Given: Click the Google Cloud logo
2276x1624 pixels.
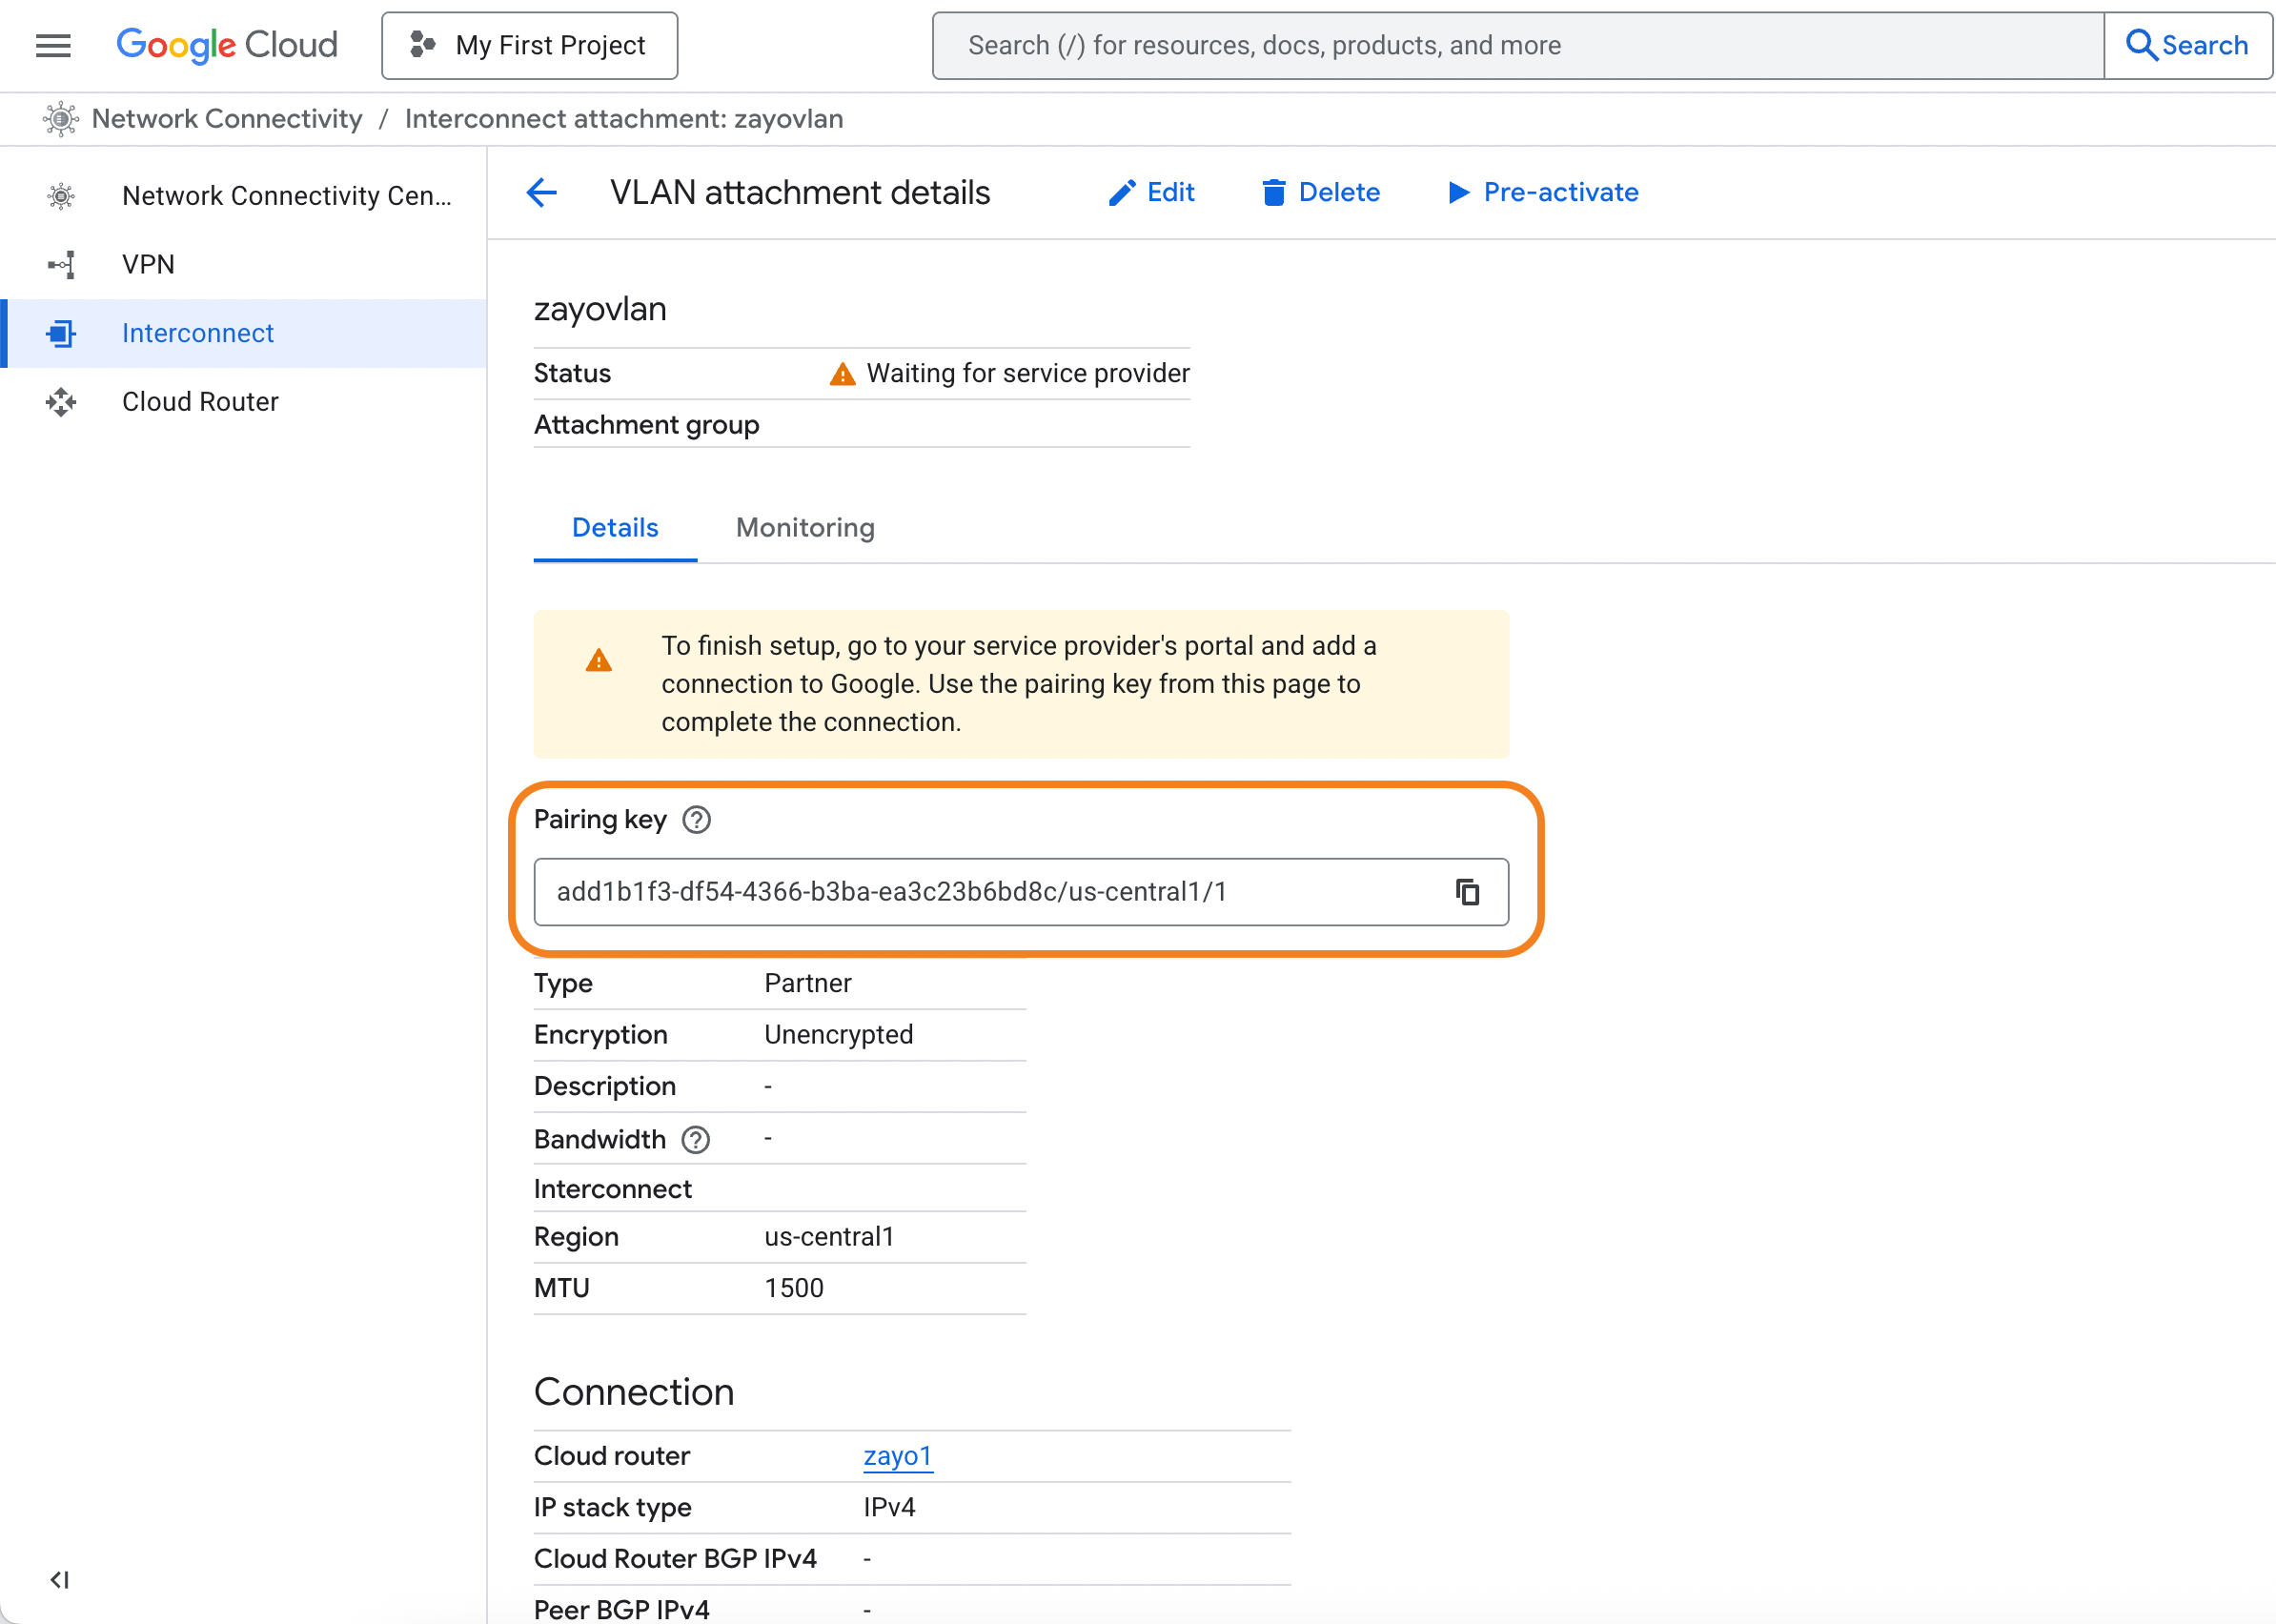Looking at the screenshot, I should coord(227,44).
